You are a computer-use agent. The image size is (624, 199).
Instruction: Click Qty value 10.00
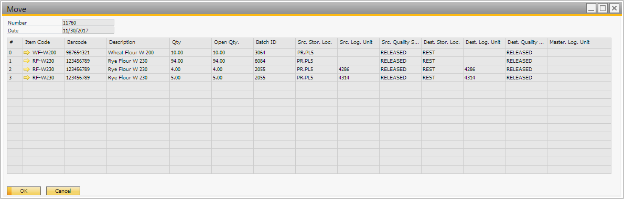click(x=190, y=53)
